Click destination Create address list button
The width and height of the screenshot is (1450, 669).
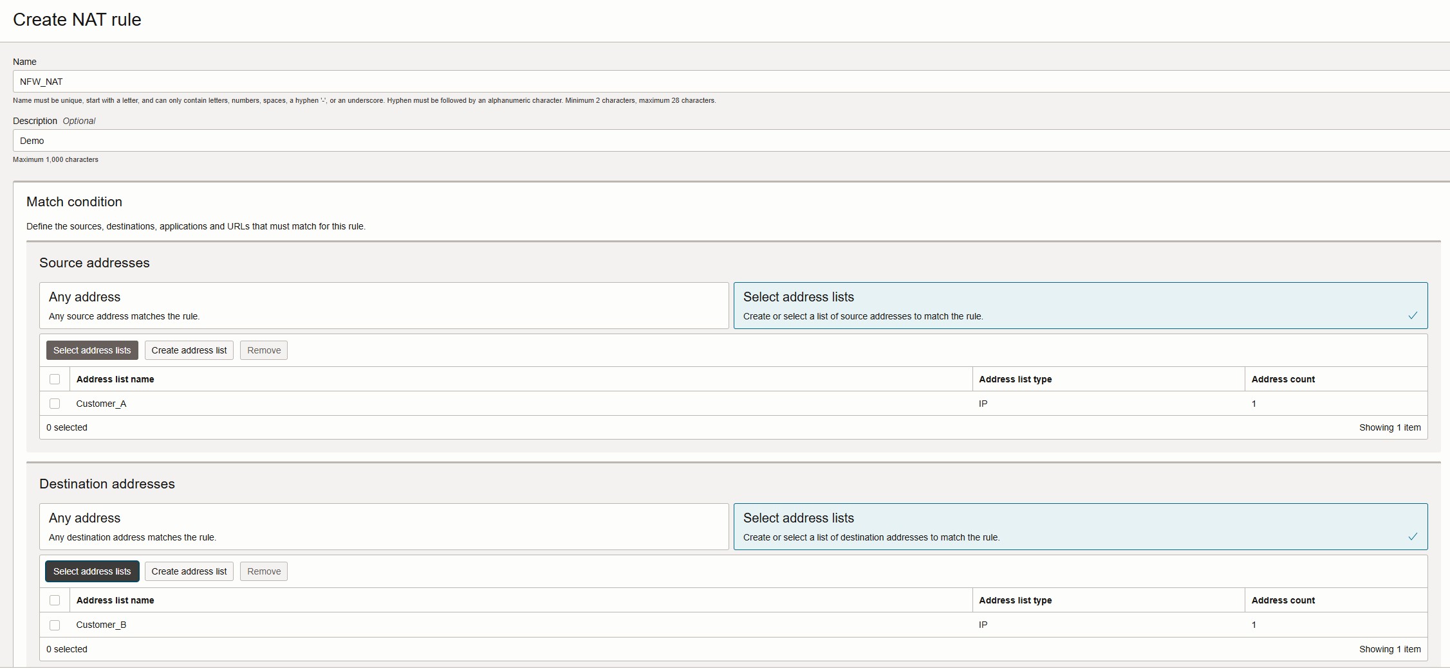[x=189, y=571]
